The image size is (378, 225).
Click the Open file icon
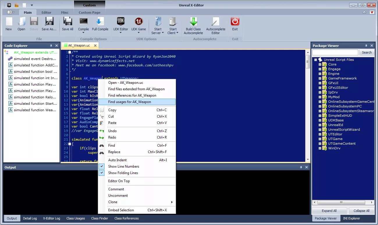pos(22,22)
